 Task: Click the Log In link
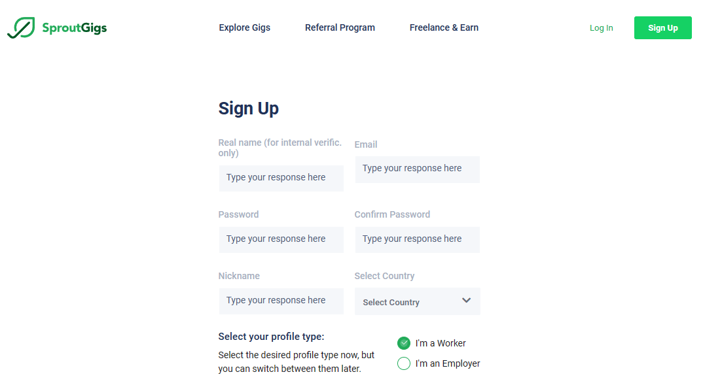coord(601,28)
